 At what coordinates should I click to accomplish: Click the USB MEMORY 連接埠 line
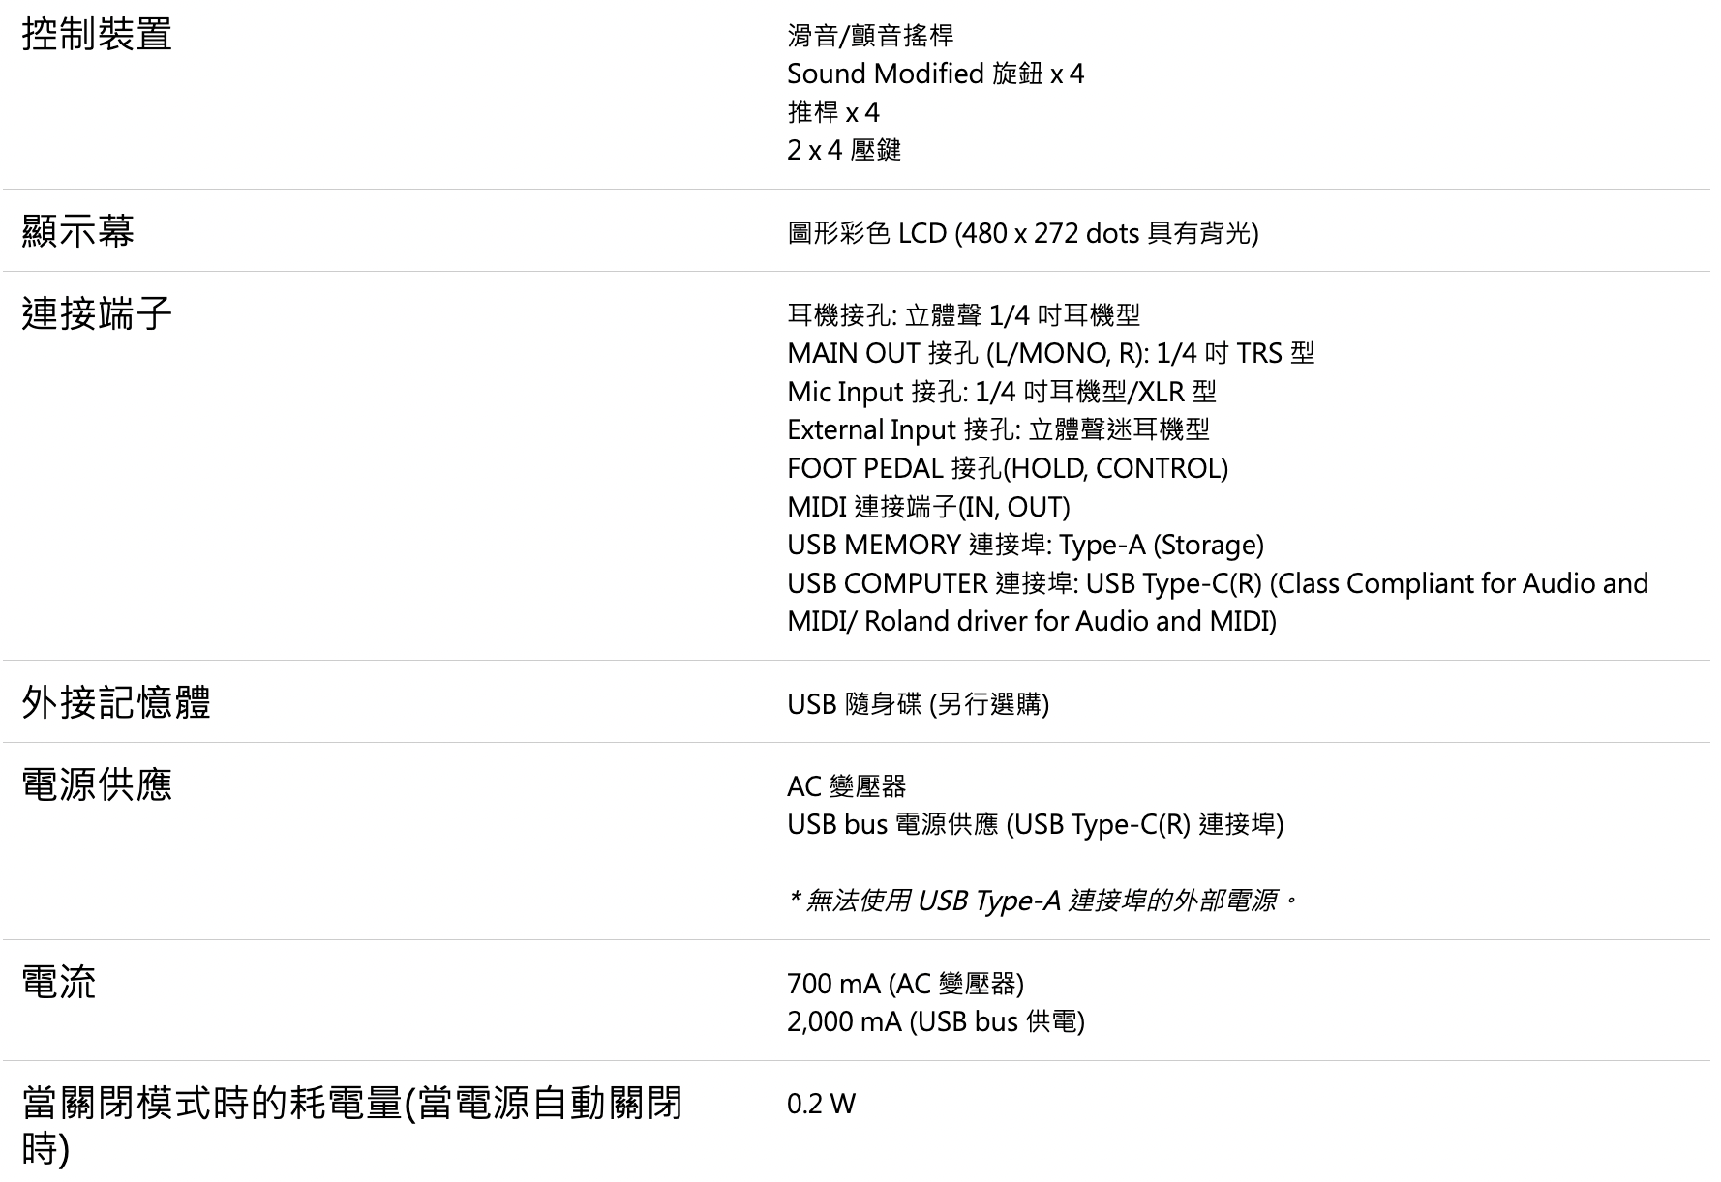[1025, 546]
